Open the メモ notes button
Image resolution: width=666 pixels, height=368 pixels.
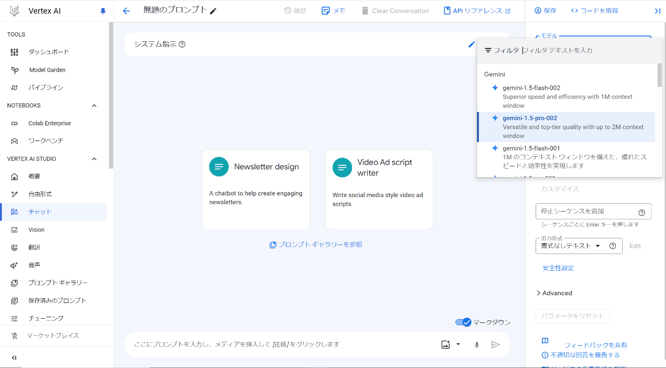pos(333,11)
